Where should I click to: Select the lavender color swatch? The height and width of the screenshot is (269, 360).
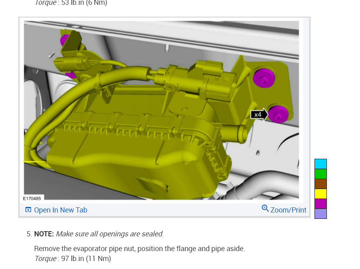pyautogui.click(x=320, y=213)
